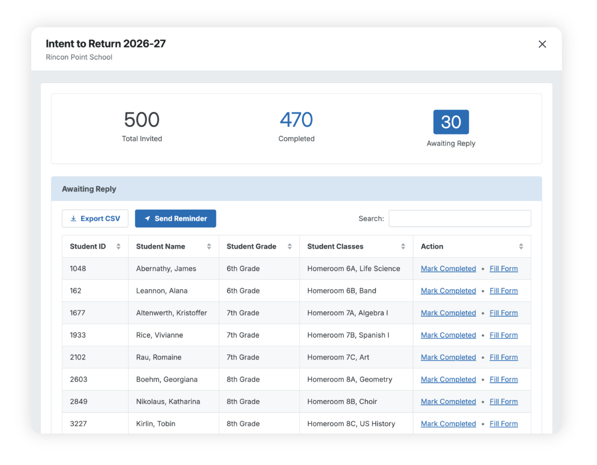Mark Completed for Altenwerth, Kristoffer
Screen dimensions: 597x465
448,313
